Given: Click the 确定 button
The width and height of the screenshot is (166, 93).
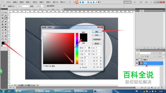Looking at the screenshot, I should [97, 32].
